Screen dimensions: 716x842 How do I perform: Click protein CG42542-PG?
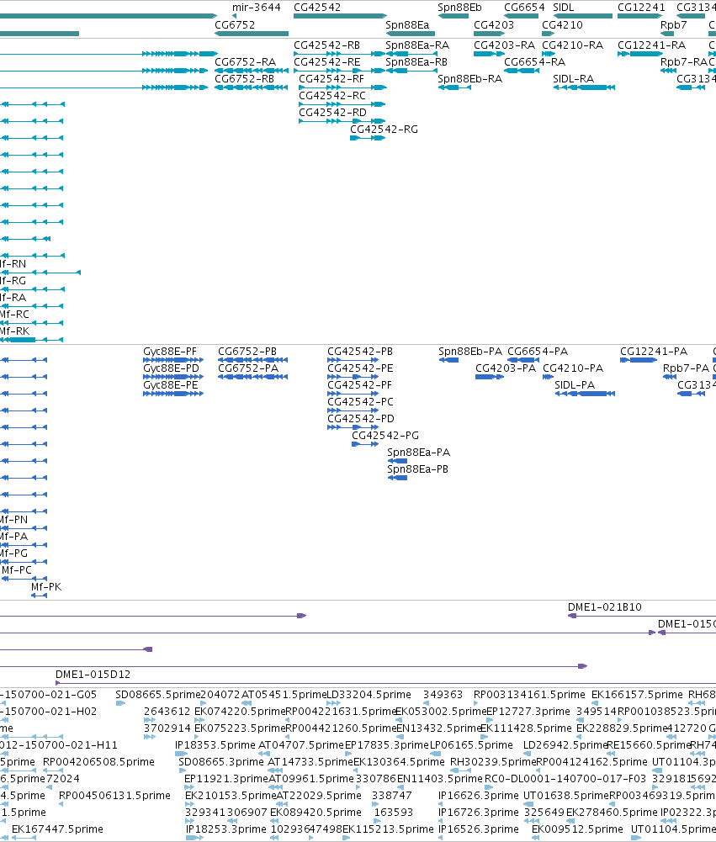(365, 444)
